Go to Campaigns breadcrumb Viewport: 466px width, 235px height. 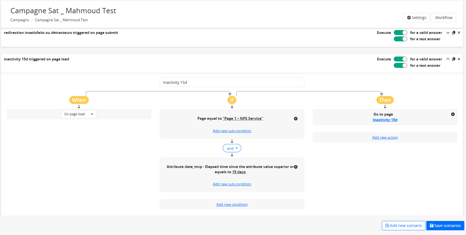[x=20, y=20]
